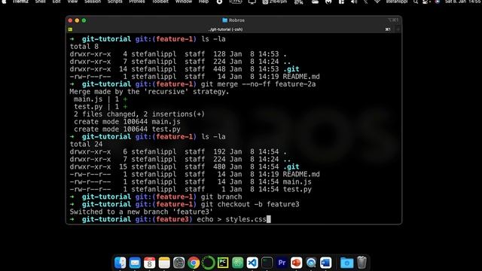Click the Robros folder icon in the title bar
Image resolution: width=482 pixels, height=271 pixels.
pos(224,20)
